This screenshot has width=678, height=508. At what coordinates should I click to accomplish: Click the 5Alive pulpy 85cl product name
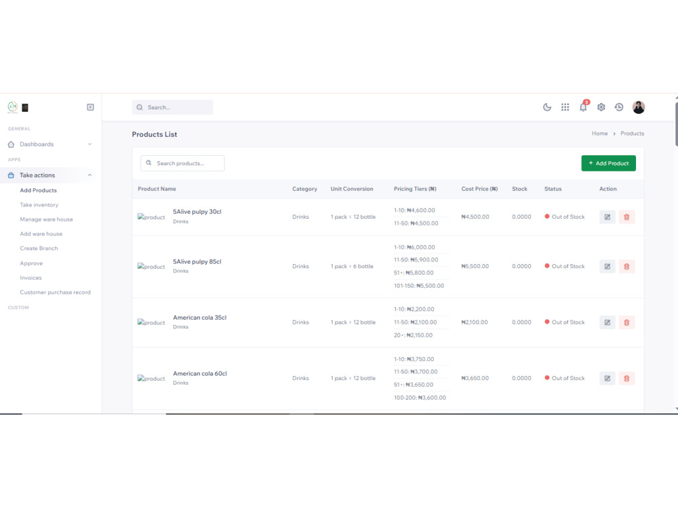197,261
